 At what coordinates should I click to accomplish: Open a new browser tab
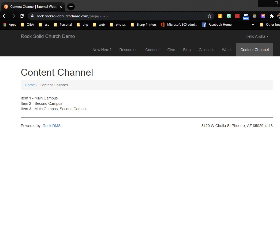[71, 7]
